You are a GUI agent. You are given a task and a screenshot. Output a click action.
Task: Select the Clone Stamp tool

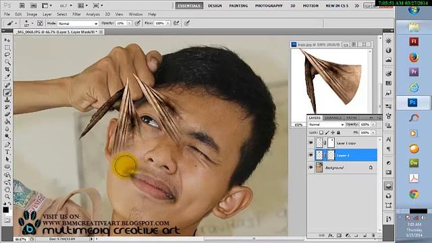(7, 100)
